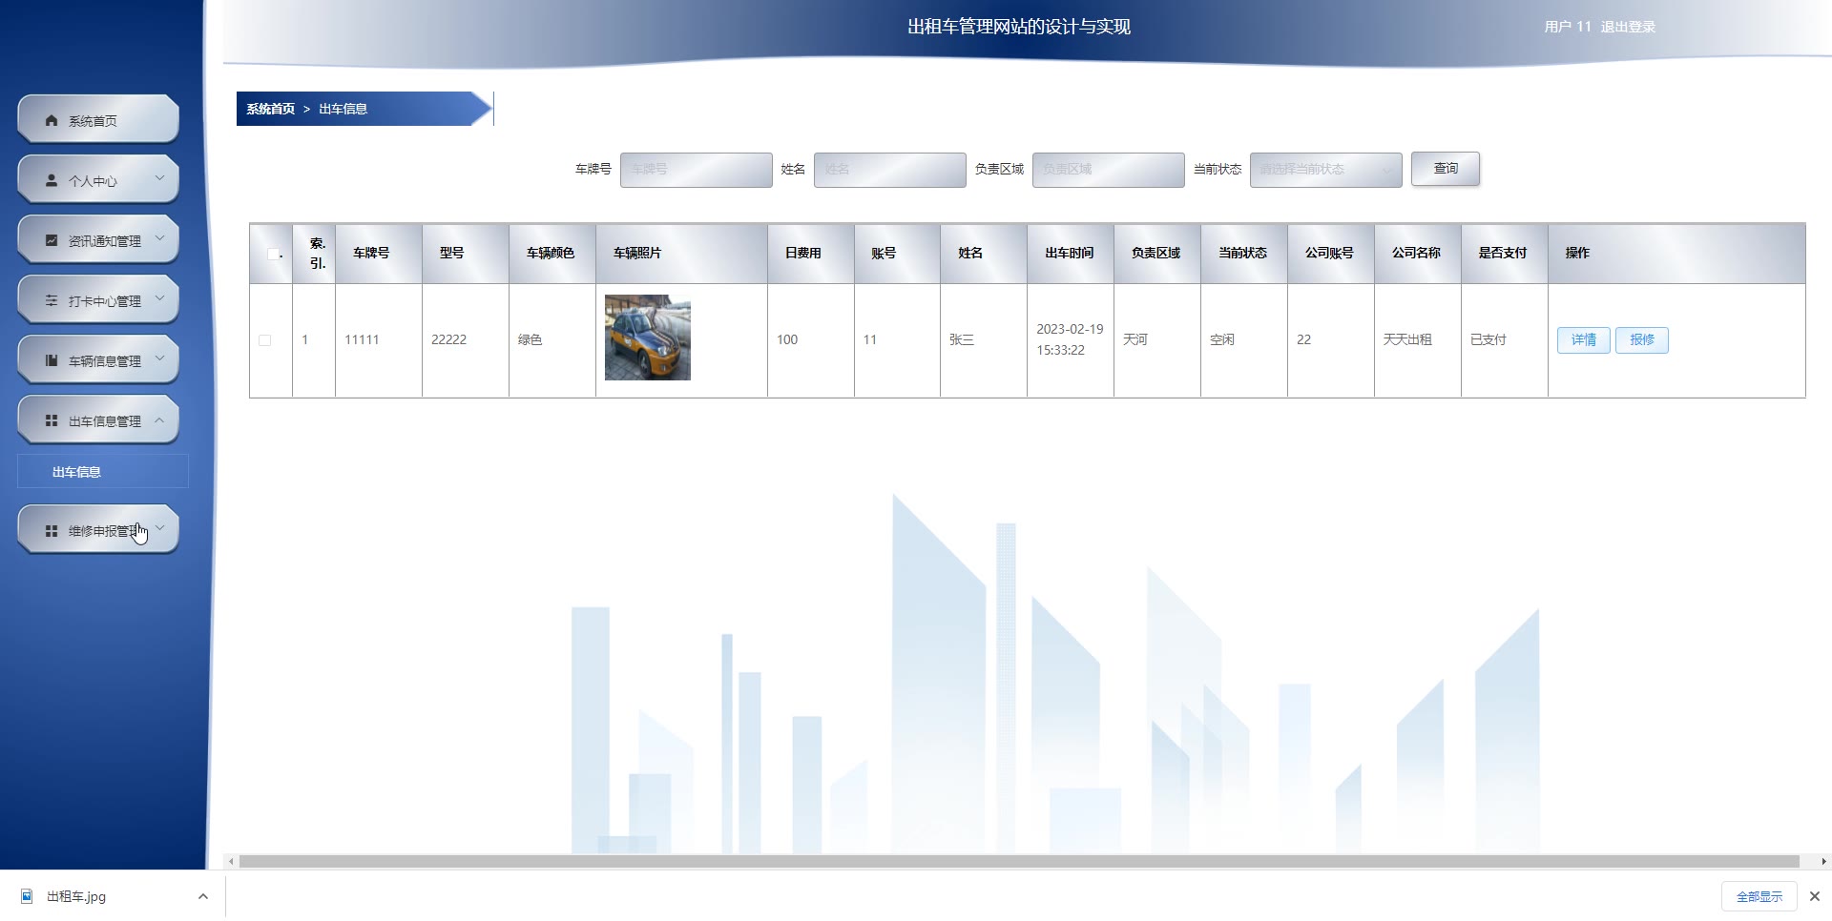Click the 是否支付 column header
Screen dimensions: 1832x921
pyautogui.click(x=1503, y=254)
